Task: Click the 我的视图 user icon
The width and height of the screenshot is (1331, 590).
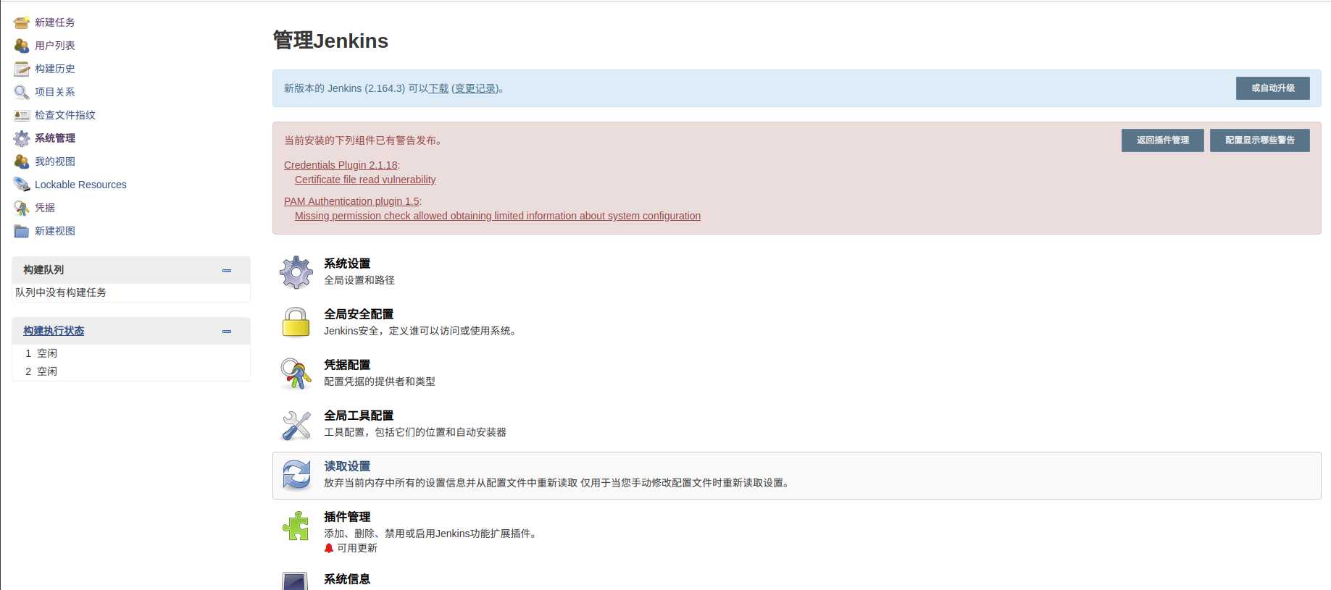Action: pyautogui.click(x=22, y=161)
